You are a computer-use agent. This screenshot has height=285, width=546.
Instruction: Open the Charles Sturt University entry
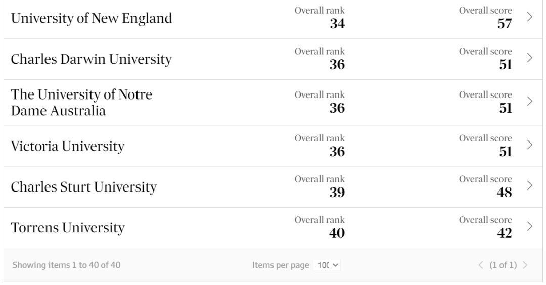(83, 187)
